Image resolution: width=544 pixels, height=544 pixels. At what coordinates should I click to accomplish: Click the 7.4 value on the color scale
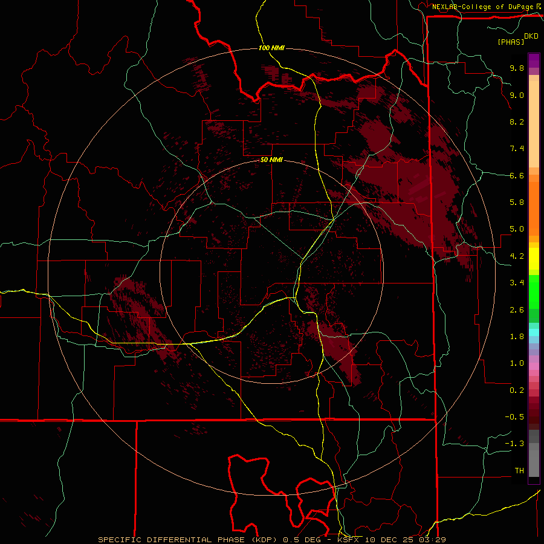517,149
